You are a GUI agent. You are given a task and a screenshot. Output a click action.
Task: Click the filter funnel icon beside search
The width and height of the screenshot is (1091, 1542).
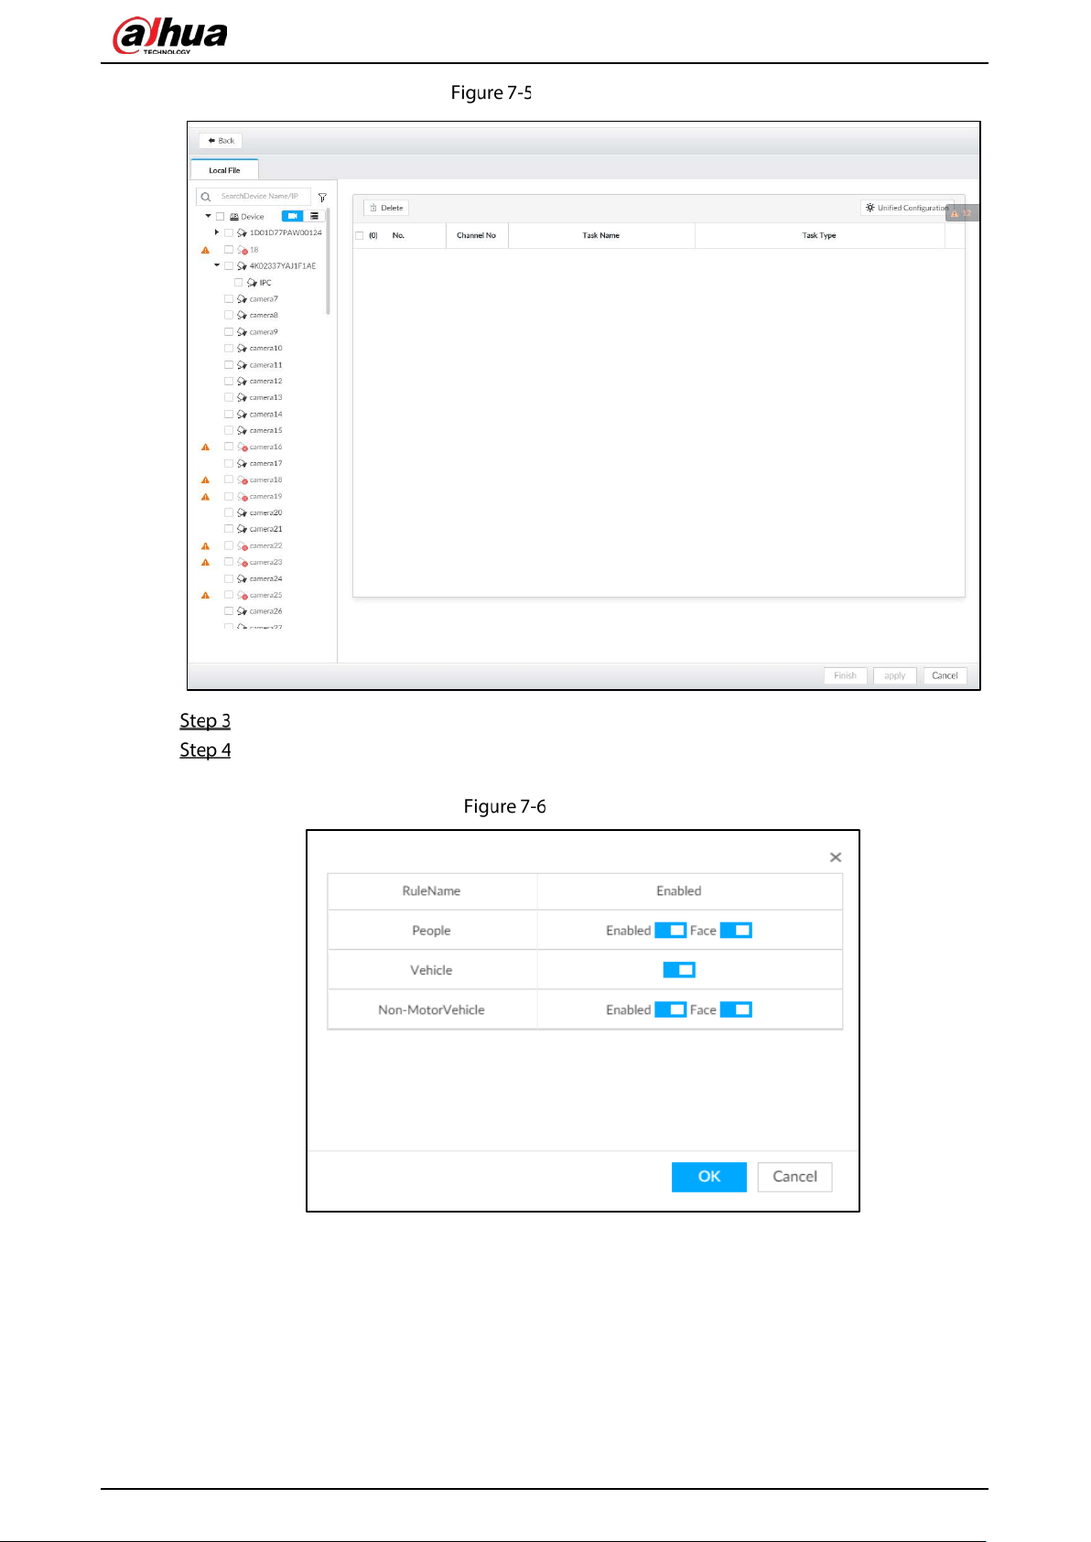click(x=322, y=197)
